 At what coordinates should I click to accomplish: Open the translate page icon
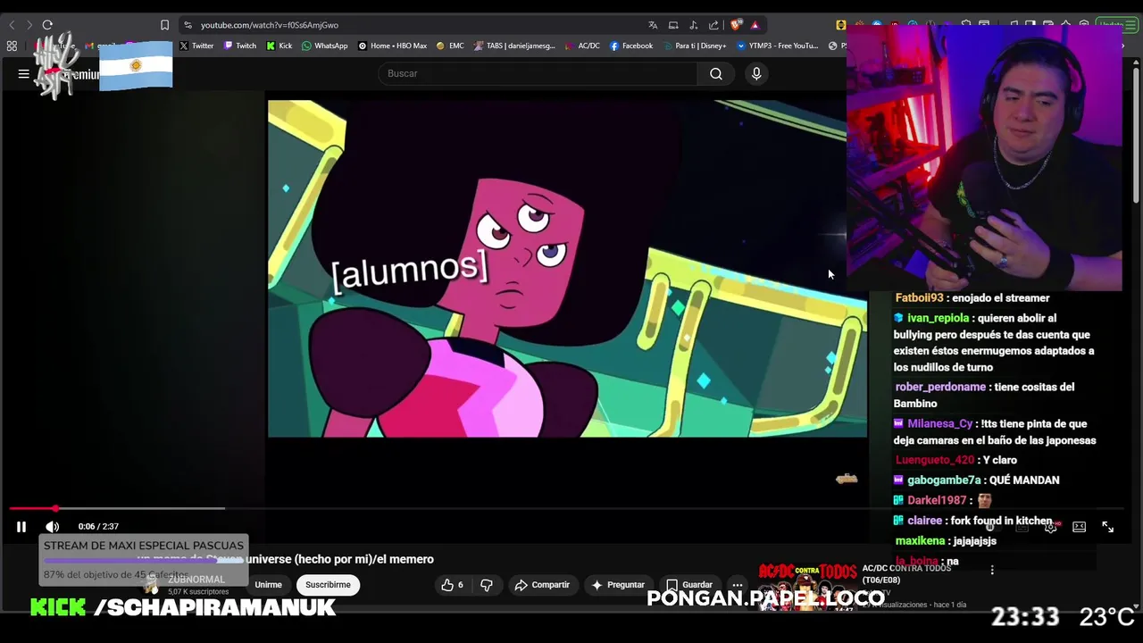coord(653,25)
